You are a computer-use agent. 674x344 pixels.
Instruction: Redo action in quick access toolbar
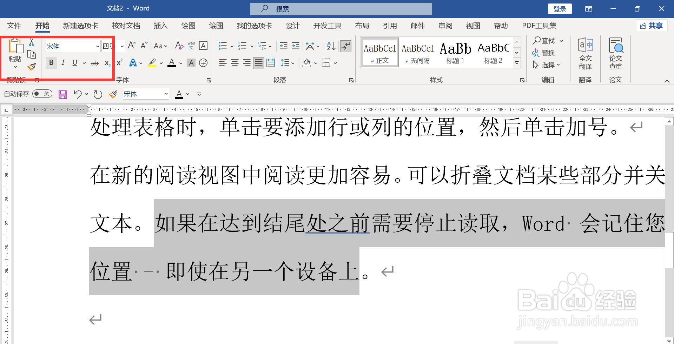[x=98, y=94]
